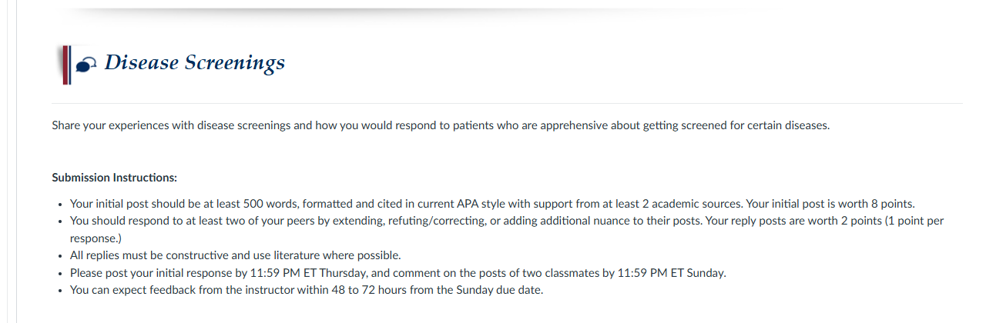
Task: Click the bullet about 500 word initial post
Action: (x=492, y=204)
